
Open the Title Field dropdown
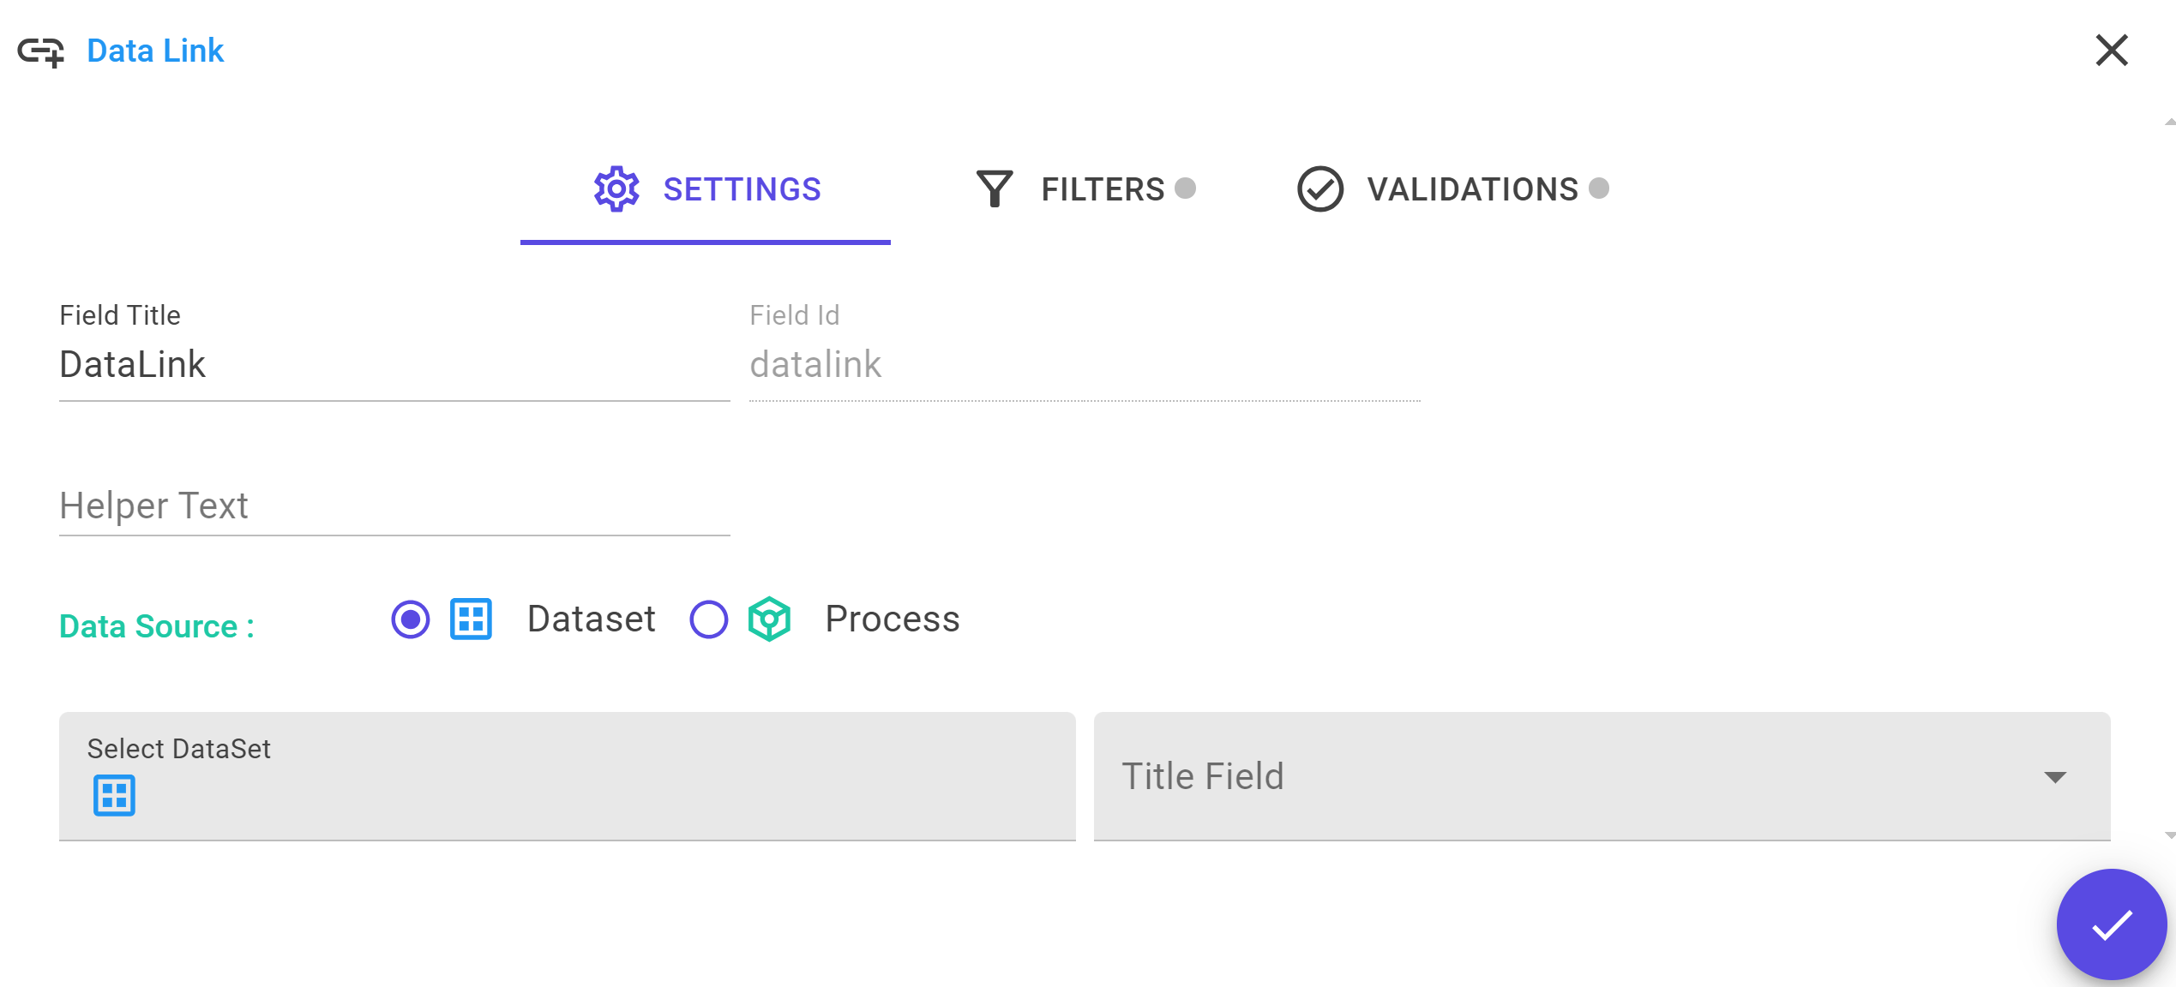[x=1602, y=777]
